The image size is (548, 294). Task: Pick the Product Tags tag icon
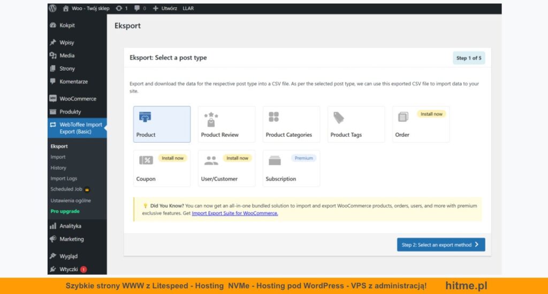pos(339,118)
